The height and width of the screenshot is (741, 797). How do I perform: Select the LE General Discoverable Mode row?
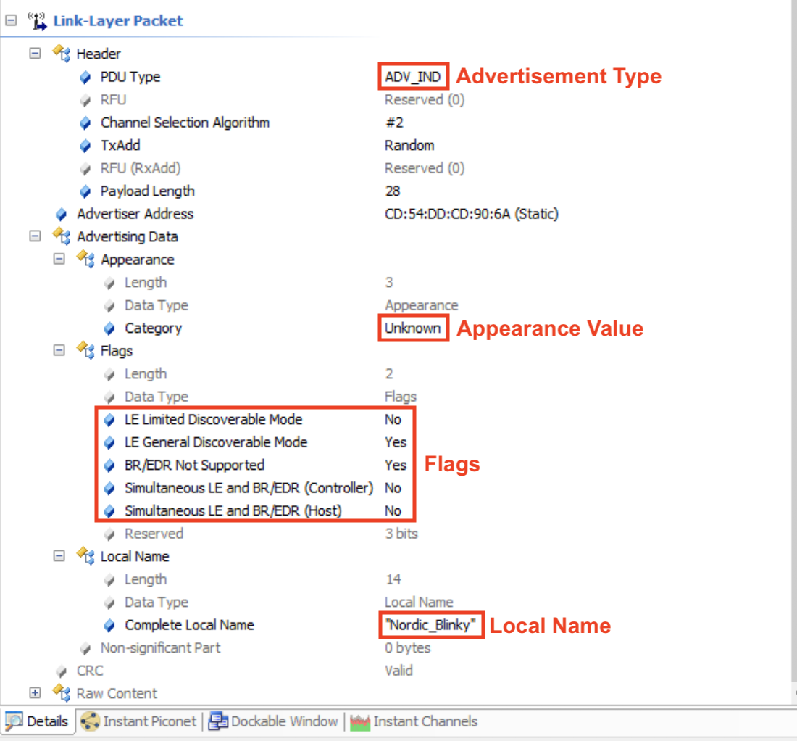[x=216, y=442]
